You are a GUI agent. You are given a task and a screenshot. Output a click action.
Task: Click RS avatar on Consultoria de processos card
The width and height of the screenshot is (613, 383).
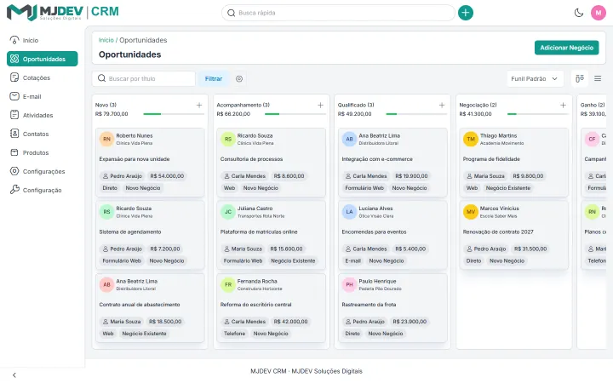point(228,139)
